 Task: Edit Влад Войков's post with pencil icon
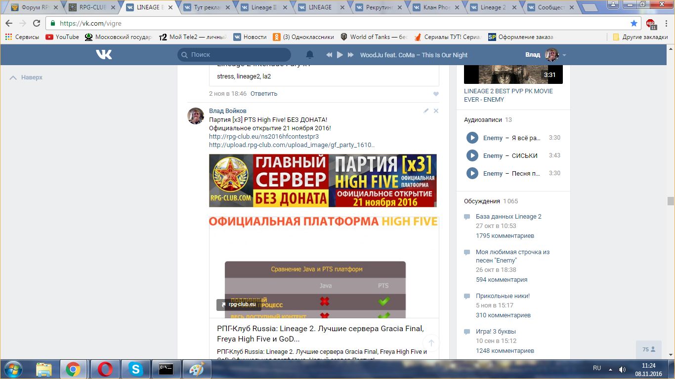426,111
